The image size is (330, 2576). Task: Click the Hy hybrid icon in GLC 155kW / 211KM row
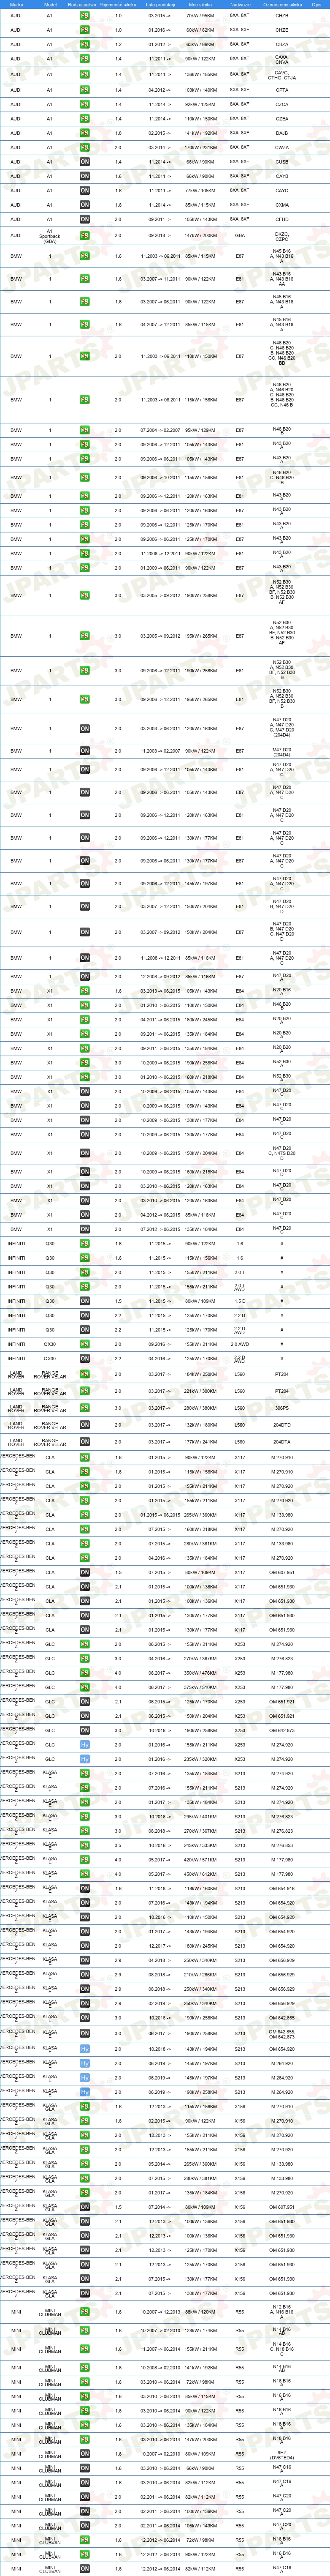coord(85,1744)
